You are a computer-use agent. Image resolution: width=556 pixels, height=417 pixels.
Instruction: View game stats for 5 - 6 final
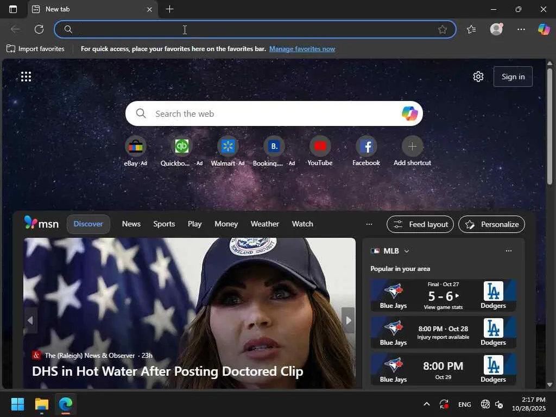[443, 295]
